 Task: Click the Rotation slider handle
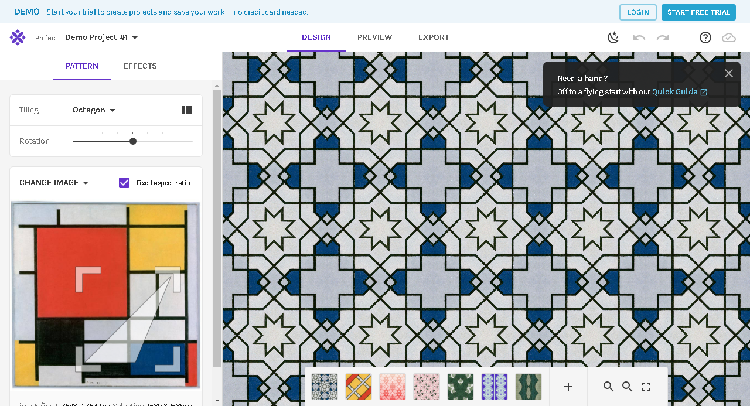pyautogui.click(x=133, y=141)
